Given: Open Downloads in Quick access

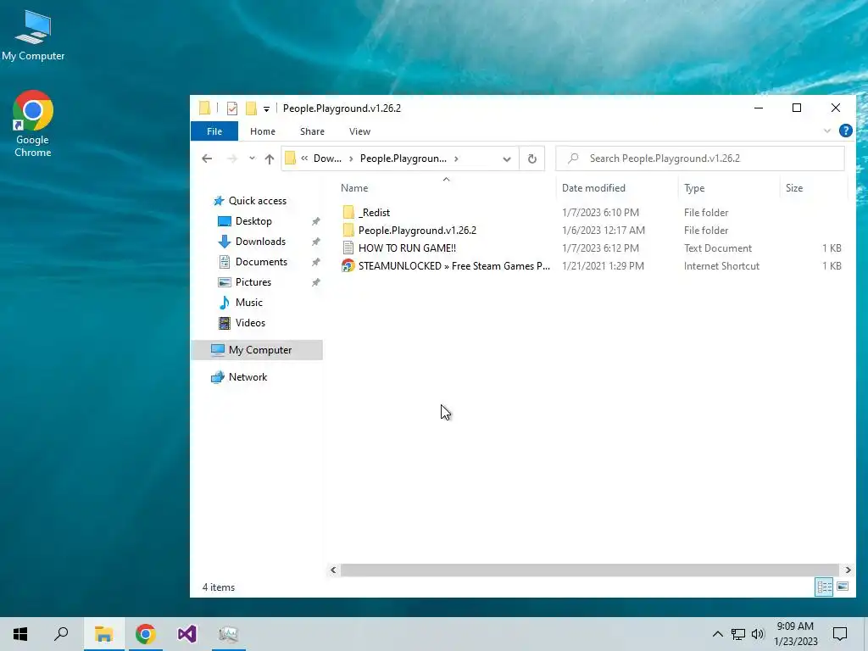Looking at the screenshot, I should click(260, 242).
